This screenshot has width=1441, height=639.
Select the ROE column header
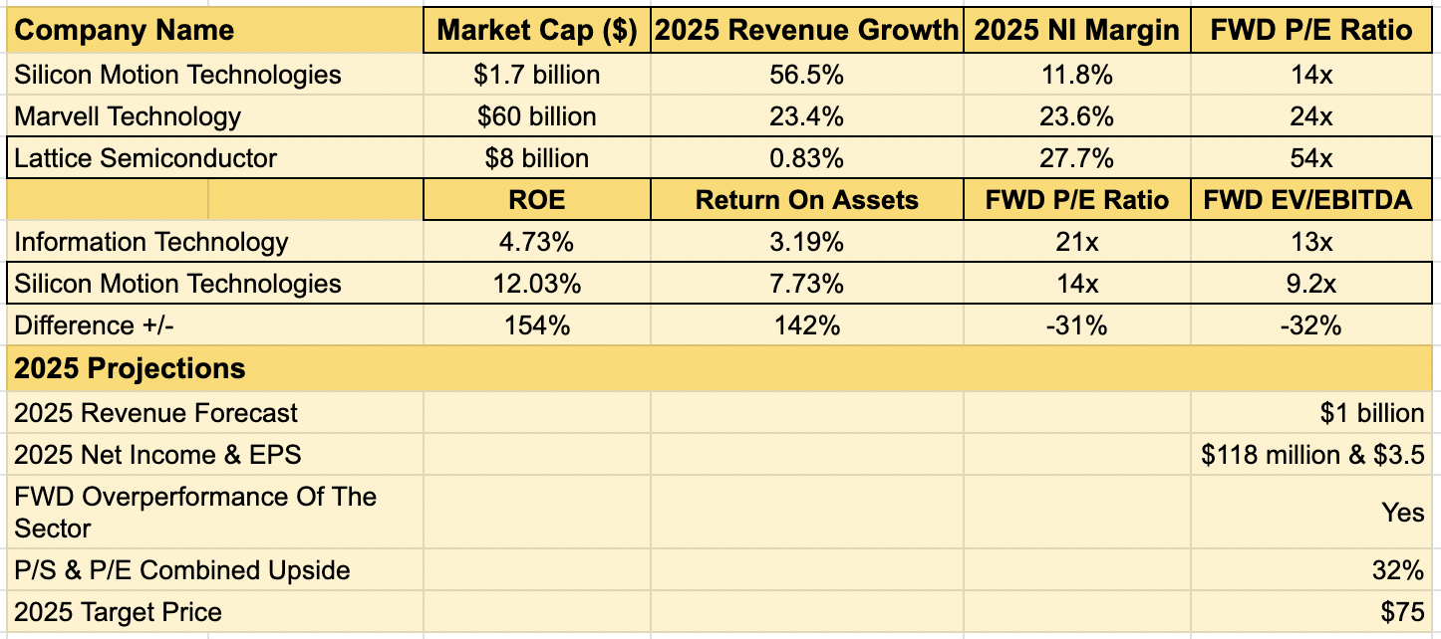(x=534, y=199)
